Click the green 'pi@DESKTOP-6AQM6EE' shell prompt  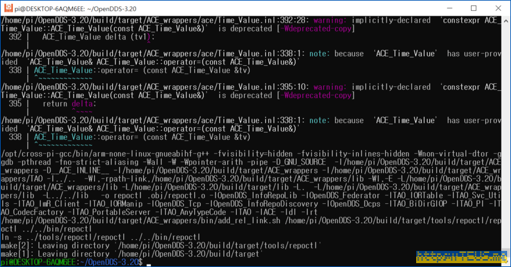pyautogui.click(x=38, y=262)
